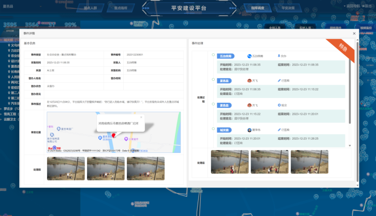This screenshot has width=376, height=216.
Task: Select the 力达 location tree item
Action: click(13, 50)
